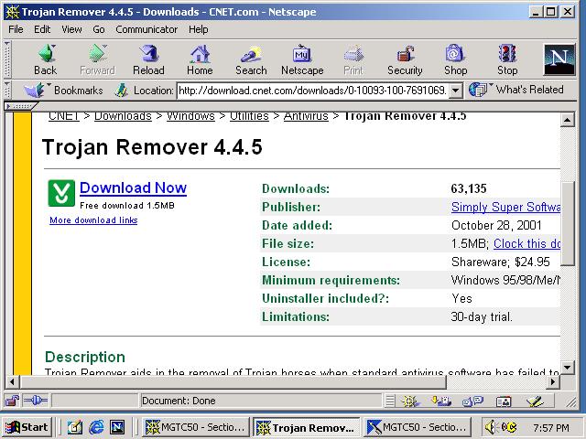This screenshot has width=586, height=439.
Task: Toggle the online/offline connection icon
Action: 36,401
